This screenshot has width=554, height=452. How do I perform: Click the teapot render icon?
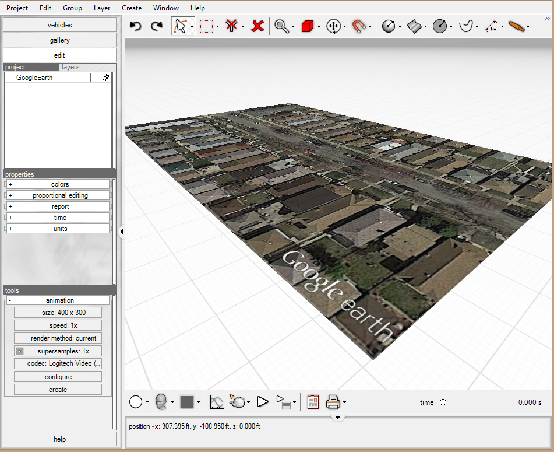pos(237,401)
